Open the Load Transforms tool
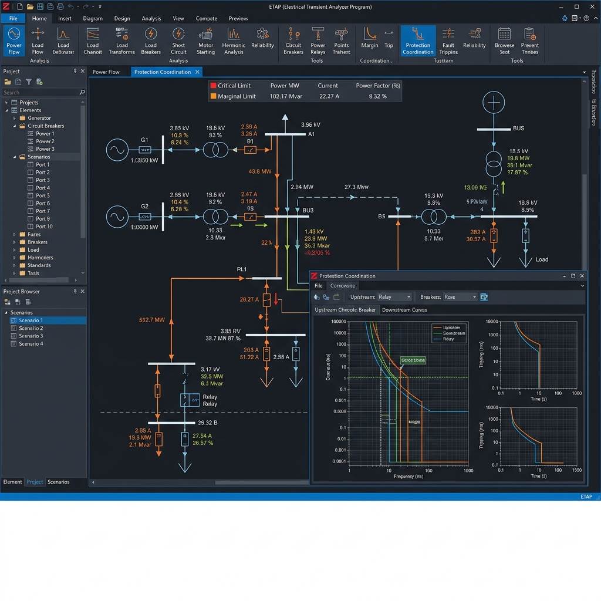This screenshot has width=601, height=601. [121, 41]
